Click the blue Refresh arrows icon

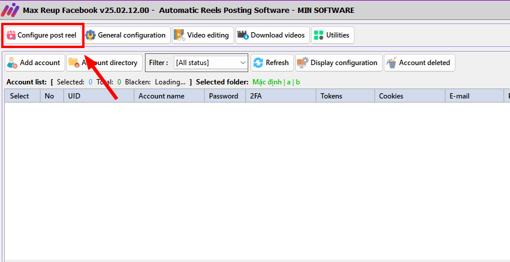pyautogui.click(x=258, y=63)
